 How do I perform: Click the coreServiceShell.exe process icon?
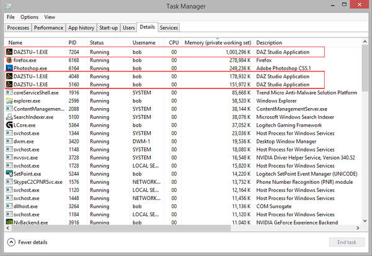[9, 93]
